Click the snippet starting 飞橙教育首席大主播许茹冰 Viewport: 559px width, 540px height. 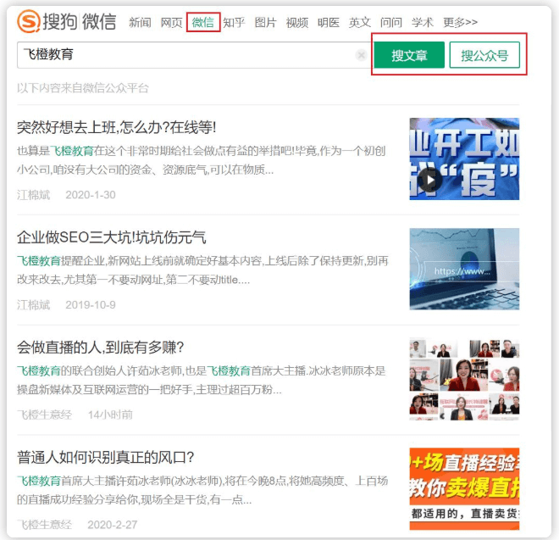pos(202,490)
